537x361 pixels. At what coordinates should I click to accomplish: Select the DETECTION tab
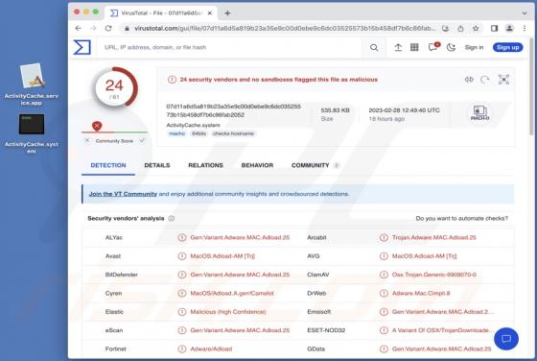tap(108, 165)
